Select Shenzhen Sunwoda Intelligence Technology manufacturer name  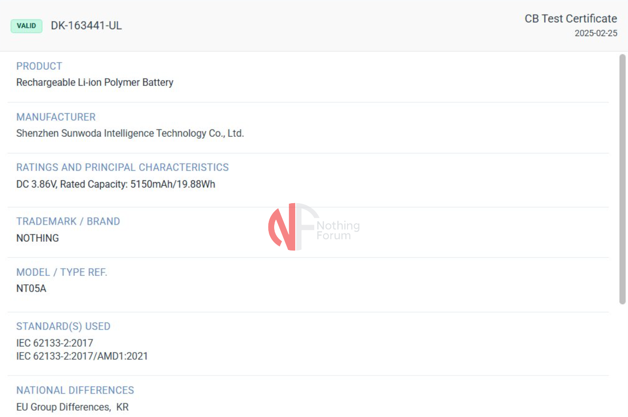[130, 133]
